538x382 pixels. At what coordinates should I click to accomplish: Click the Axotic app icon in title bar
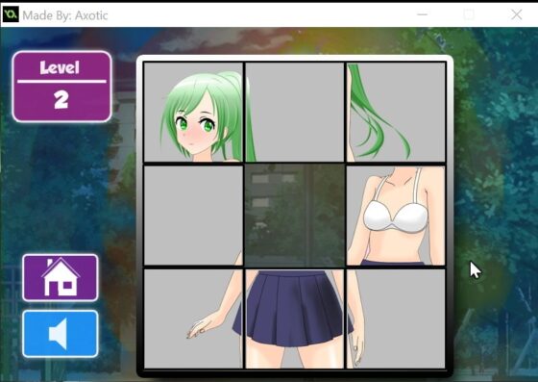click(x=11, y=14)
